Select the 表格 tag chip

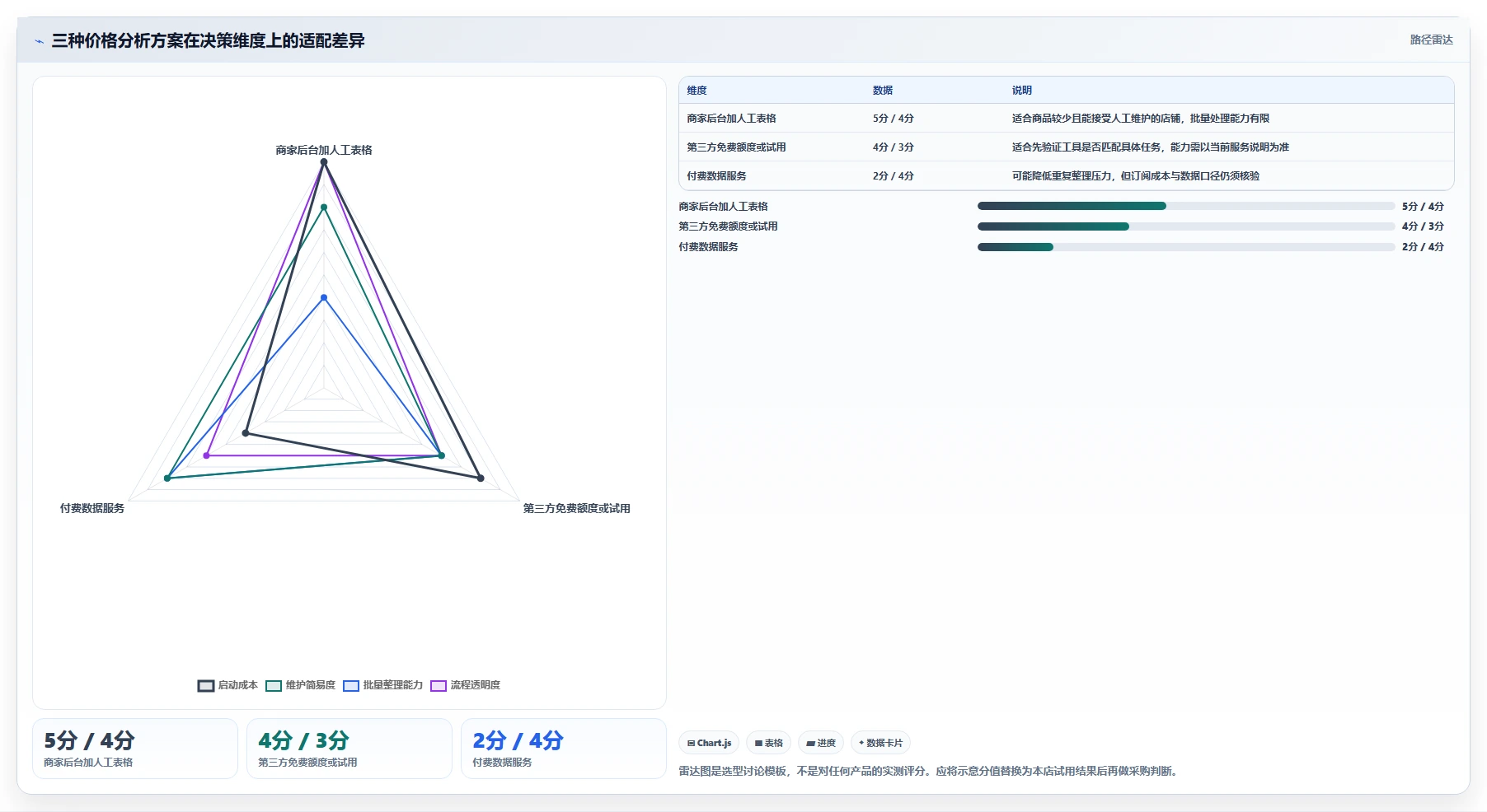point(768,743)
